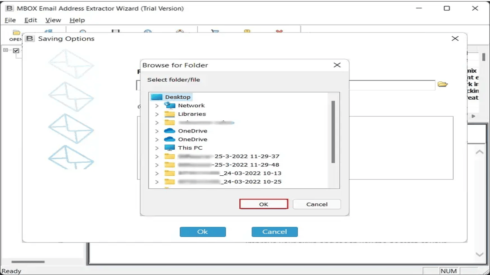Click folder icon for 24-03-2022 10-25
This screenshot has width=490, height=275.
pyautogui.click(x=169, y=181)
